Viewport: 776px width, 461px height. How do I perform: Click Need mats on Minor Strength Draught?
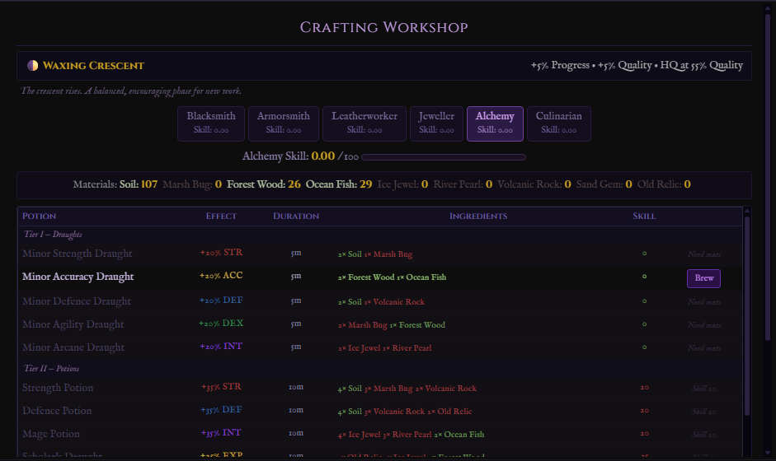[x=704, y=254]
